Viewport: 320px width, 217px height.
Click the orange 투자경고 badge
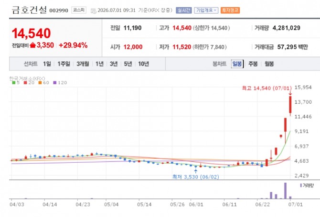[230, 10]
